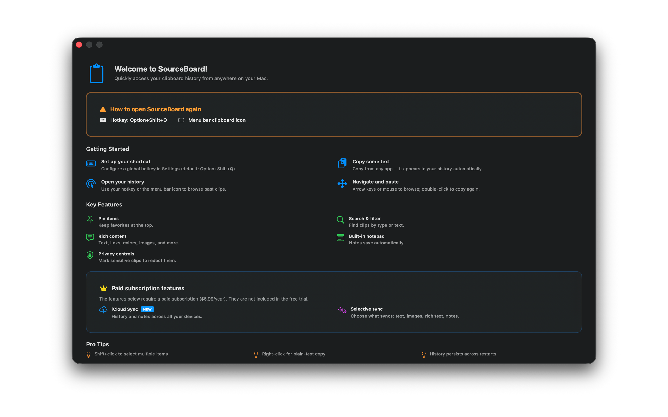Click Text, links, colors, images description
Screen dimensions: 668x417
pyautogui.click(x=139, y=243)
